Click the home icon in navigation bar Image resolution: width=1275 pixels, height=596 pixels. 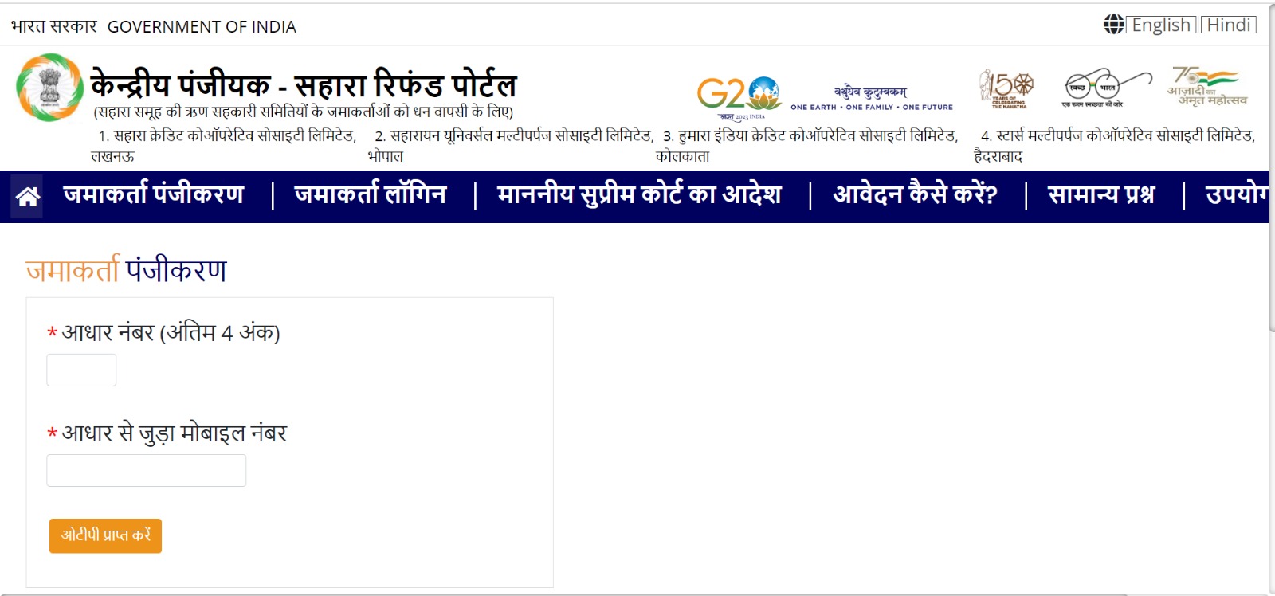click(x=28, y=196)
